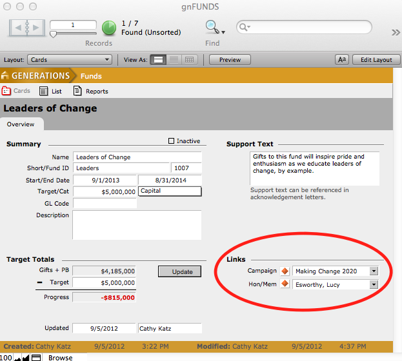Screen dimensions: 402x361
Task: Switch View As to list view
Action: 174,60
